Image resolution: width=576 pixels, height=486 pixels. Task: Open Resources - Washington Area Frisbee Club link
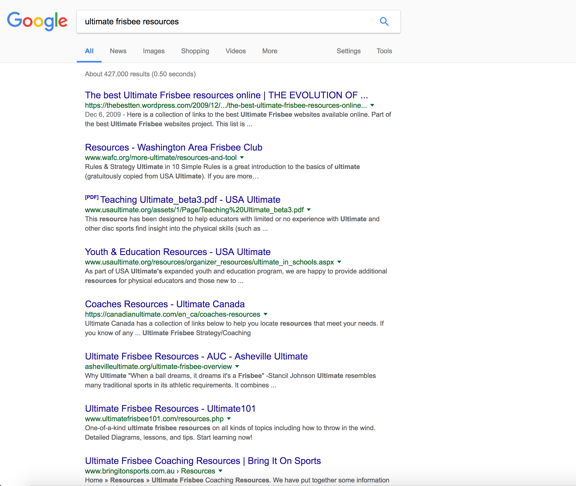click(174, 147)
